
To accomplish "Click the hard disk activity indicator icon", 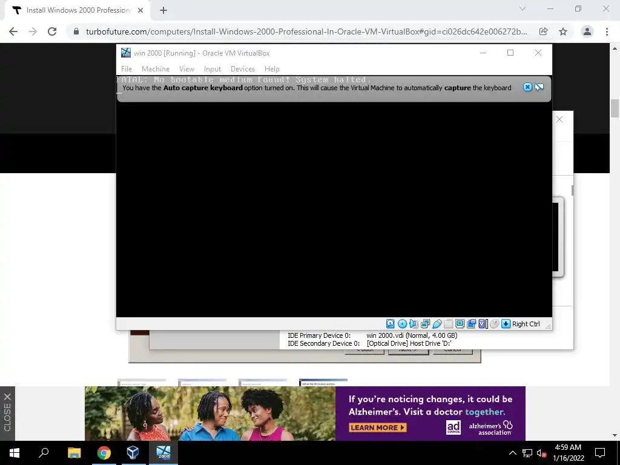I will pyautogui.click(x=391, y=324).
